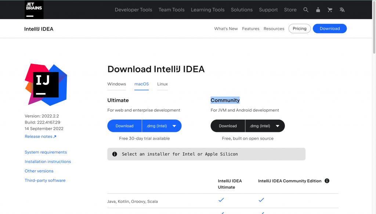Click the IntelliJ IDEA header title
Viewport: 376px width, 214px height.
point(39,29)
